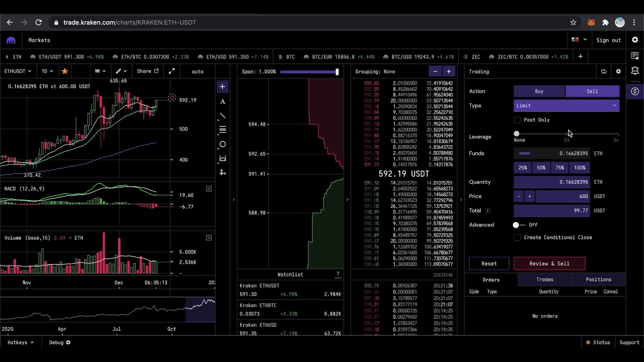This screenshot has width=644, height=362.
Task: Share the chart
Action: pos(148,71)
